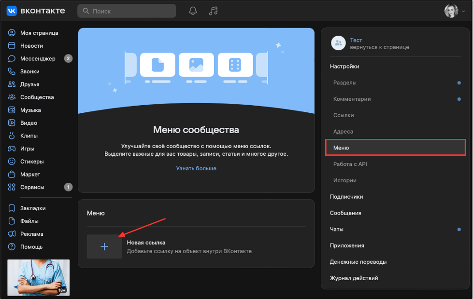The height and width of the screenshot is (299, 473).
Task: Click the Видео play icon
Action: pos(12,123)
